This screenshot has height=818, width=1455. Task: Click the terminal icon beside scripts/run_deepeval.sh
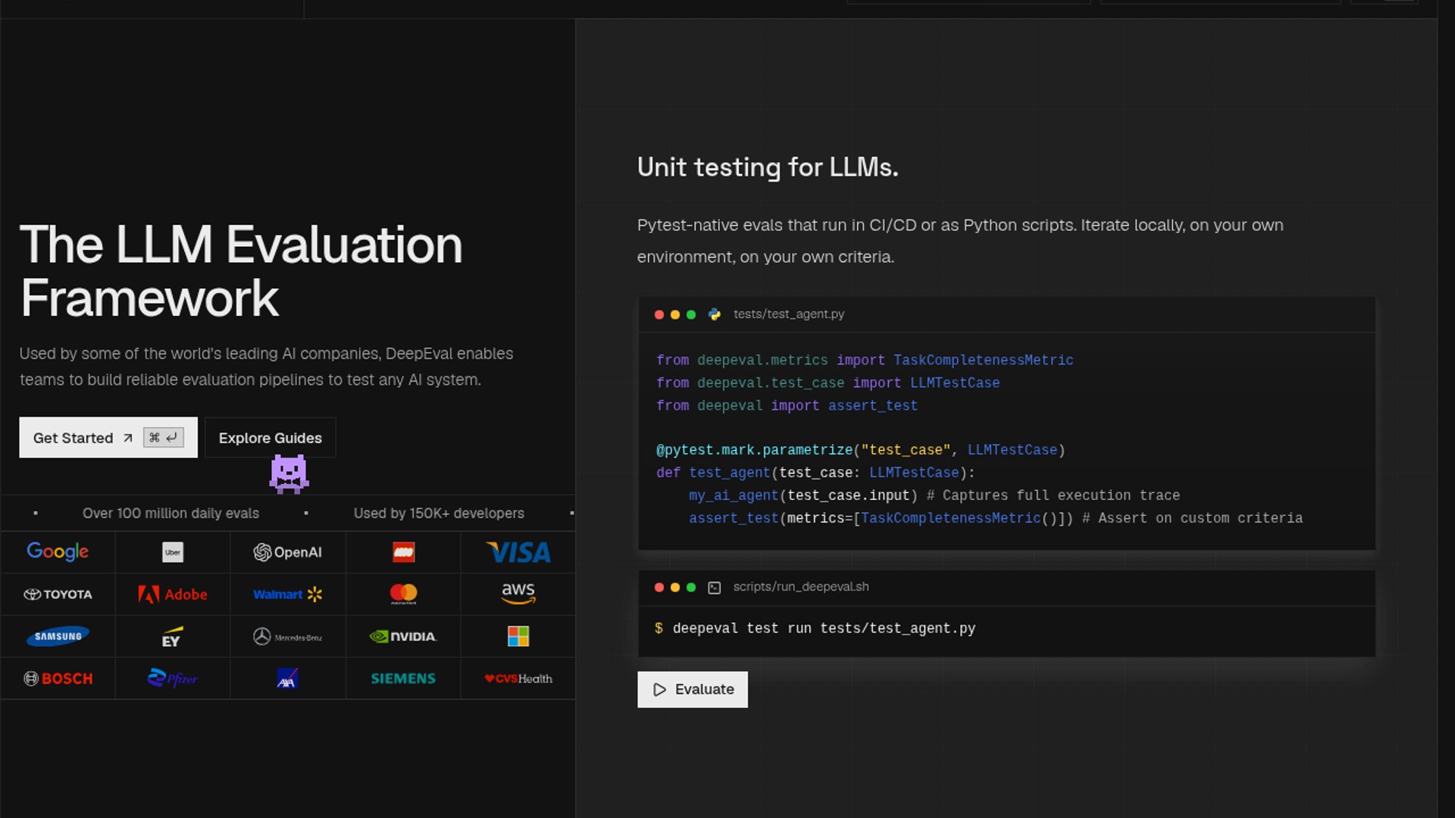714,588
